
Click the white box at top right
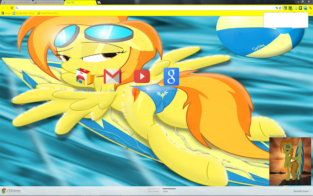[x=287, y=20]
